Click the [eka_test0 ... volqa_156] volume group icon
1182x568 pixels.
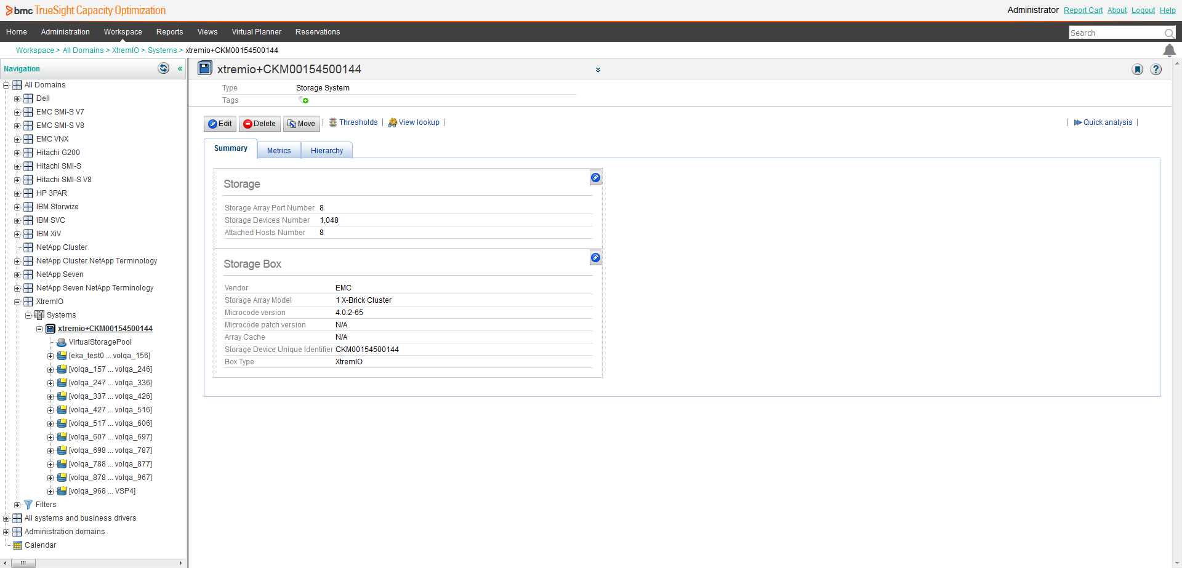pos(62,356)
